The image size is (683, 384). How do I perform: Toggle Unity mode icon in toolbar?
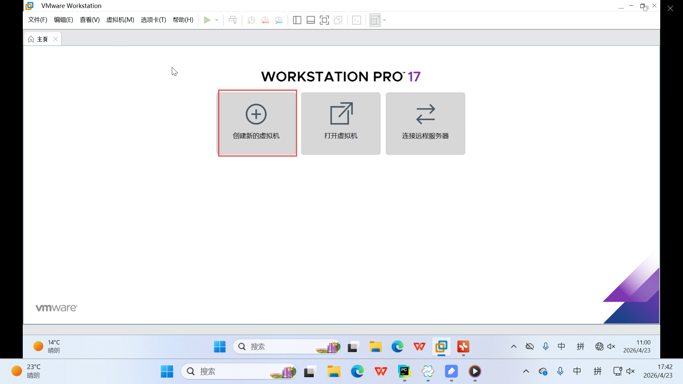click(338, 20)
